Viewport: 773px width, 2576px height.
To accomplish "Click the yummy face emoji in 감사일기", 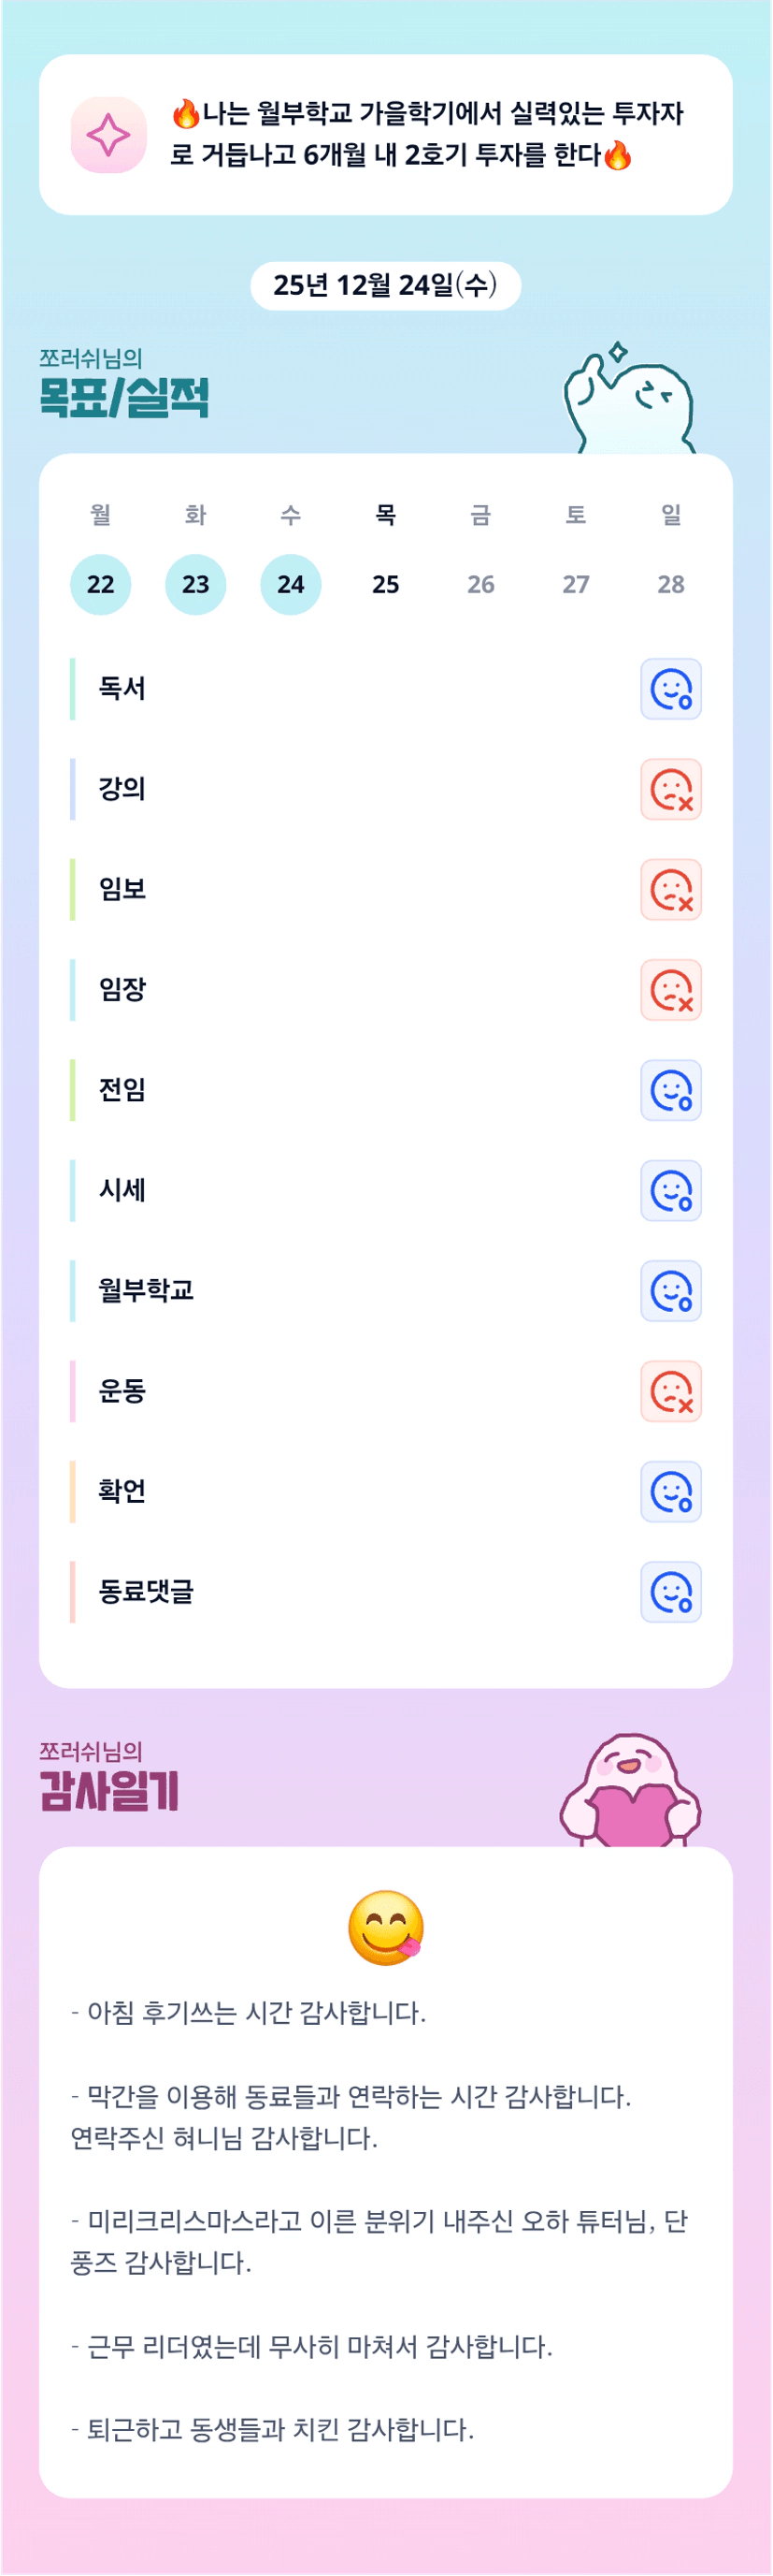I will pos(385,1927).
